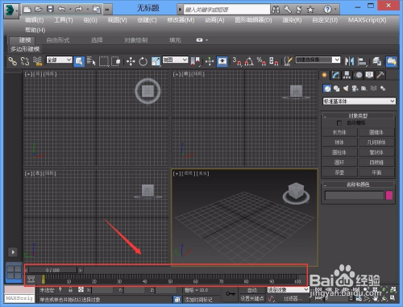Toggle the Angle Snap icon

coord(249,61)
